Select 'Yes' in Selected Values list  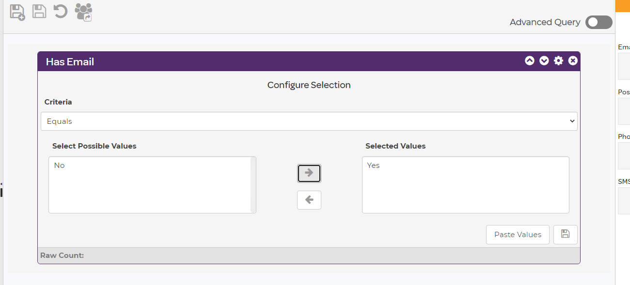pyautogui.click(x=373, y=165)
